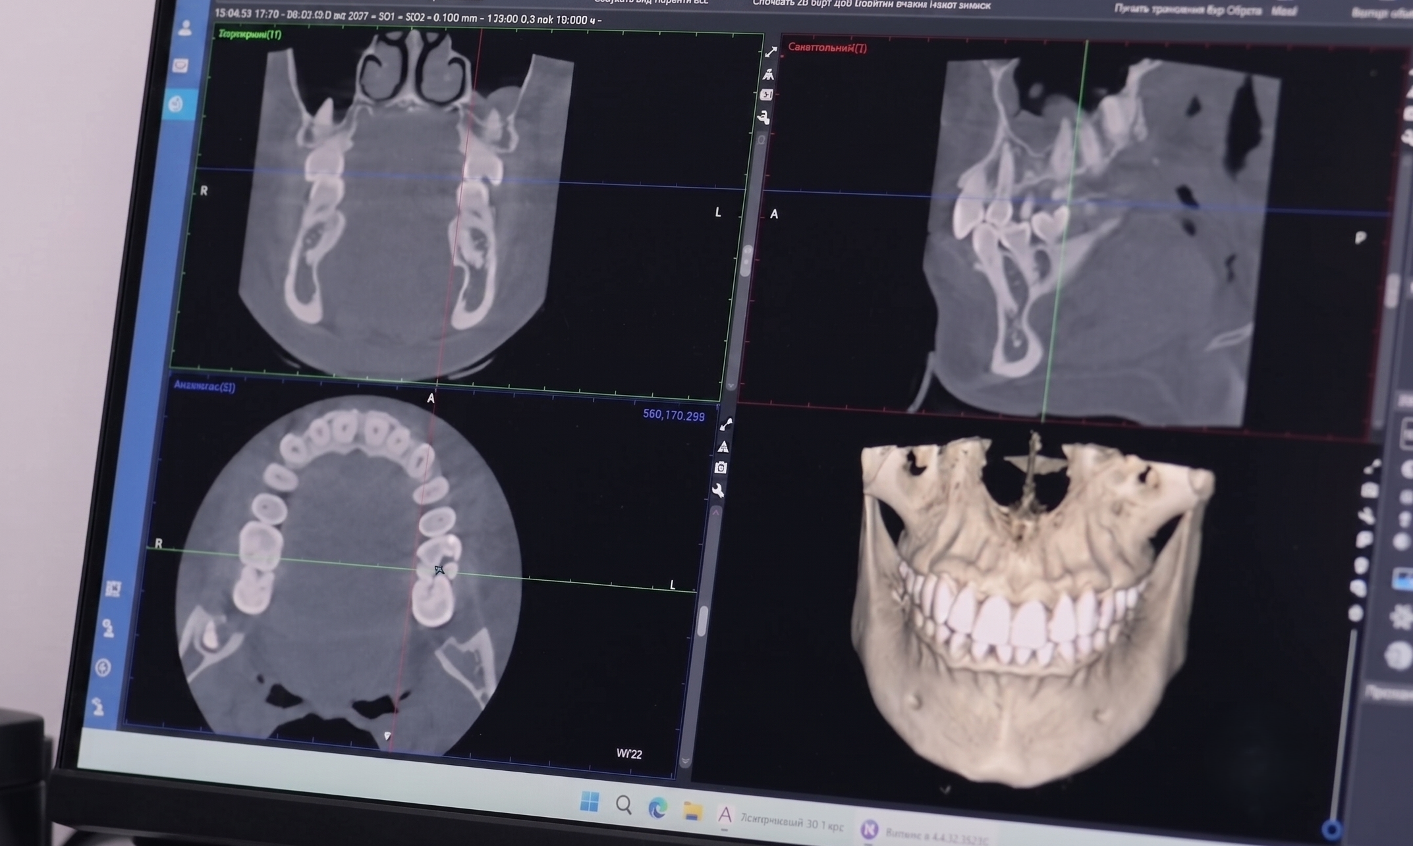Click the red A application button on the taskbar
Image resolution: width=1413 pixels, height=846 pixels.
pyautogui.click(x=725, y=815)
